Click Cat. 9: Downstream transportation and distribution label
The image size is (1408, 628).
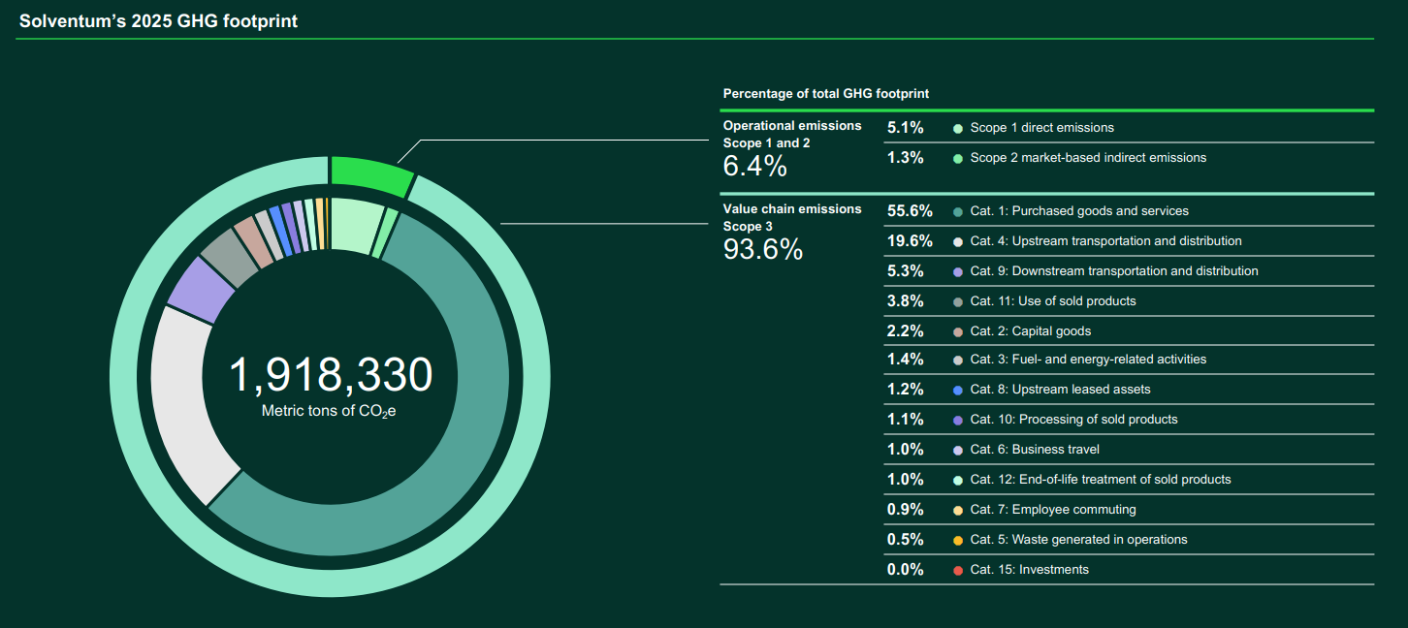coord(1114,271)
